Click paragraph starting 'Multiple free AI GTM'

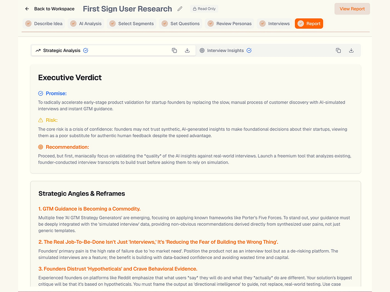[x=194, y=224]
